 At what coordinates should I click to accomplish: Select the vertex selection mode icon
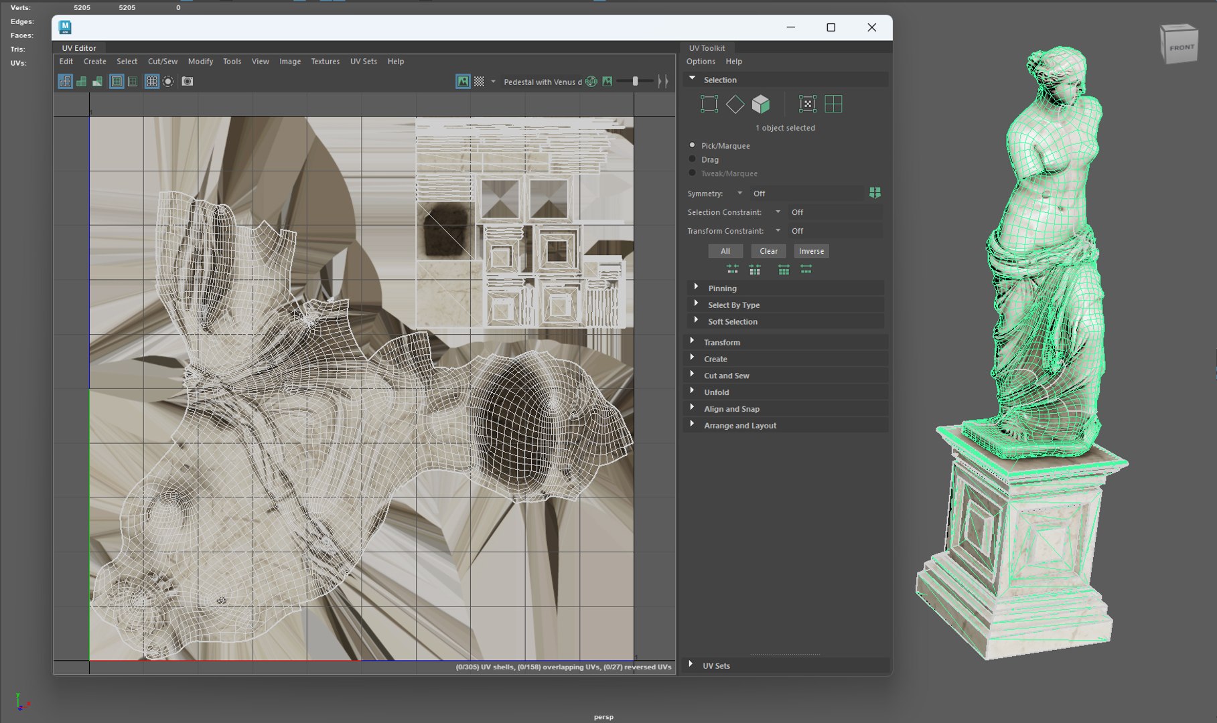click(709, 104)
